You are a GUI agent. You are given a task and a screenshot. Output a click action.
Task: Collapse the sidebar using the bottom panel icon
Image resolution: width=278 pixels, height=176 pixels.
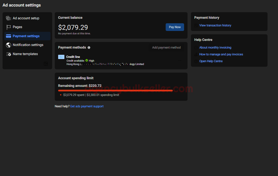(x=46, y=64)
